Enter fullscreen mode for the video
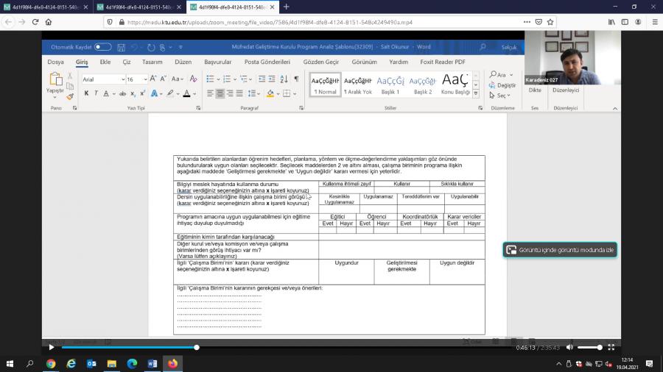The height and width of the screenshot is (372, 663). 612,347
